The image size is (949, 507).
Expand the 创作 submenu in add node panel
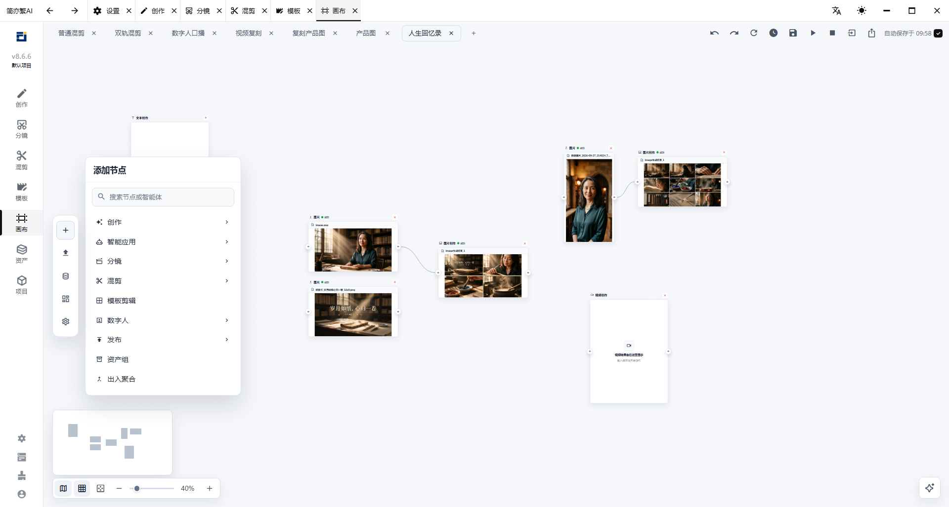(x=163, y=222)
